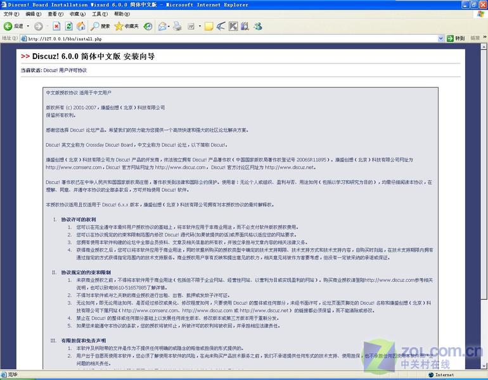Open the History clock icon in toolbar

(x=148, y=26)
